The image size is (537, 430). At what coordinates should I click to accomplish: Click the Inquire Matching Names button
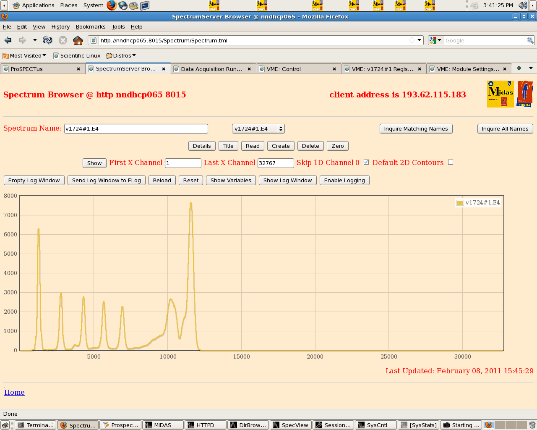click(416, 128)
